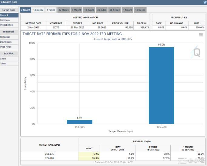Switch to the 1 Feb23 meeting tab
The width and height of the screenshot is (207, 166).
pyautogui.click(x=51, y=10)
